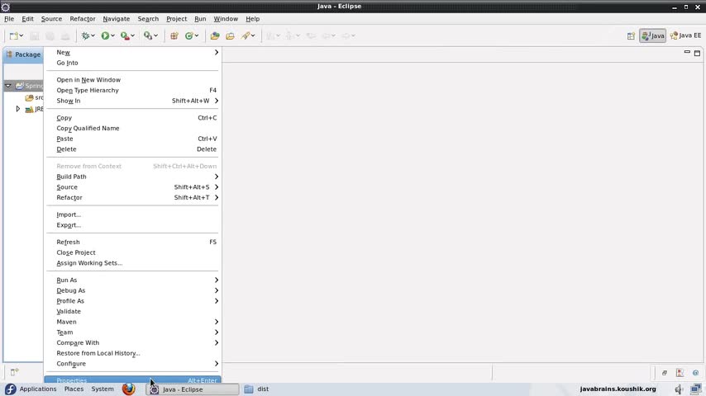Choose Open Type Hierarchy
This screenshot has height=396, width=706.
coord(132,91)
